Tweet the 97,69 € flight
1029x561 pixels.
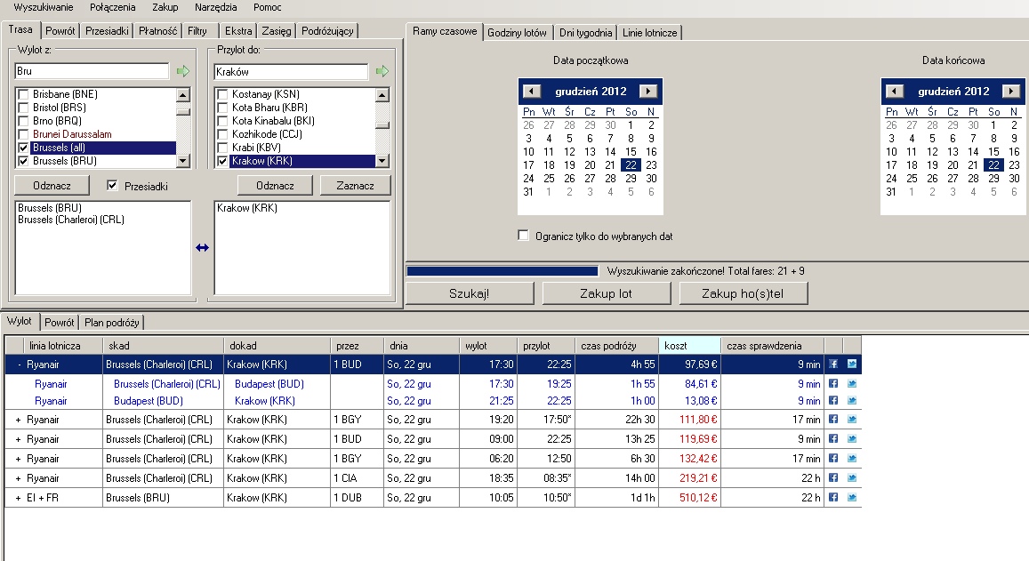(x=852, y=365)
